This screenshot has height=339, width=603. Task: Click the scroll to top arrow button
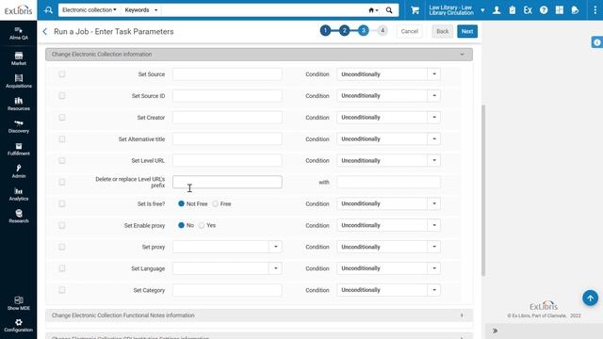coord(590,298)
